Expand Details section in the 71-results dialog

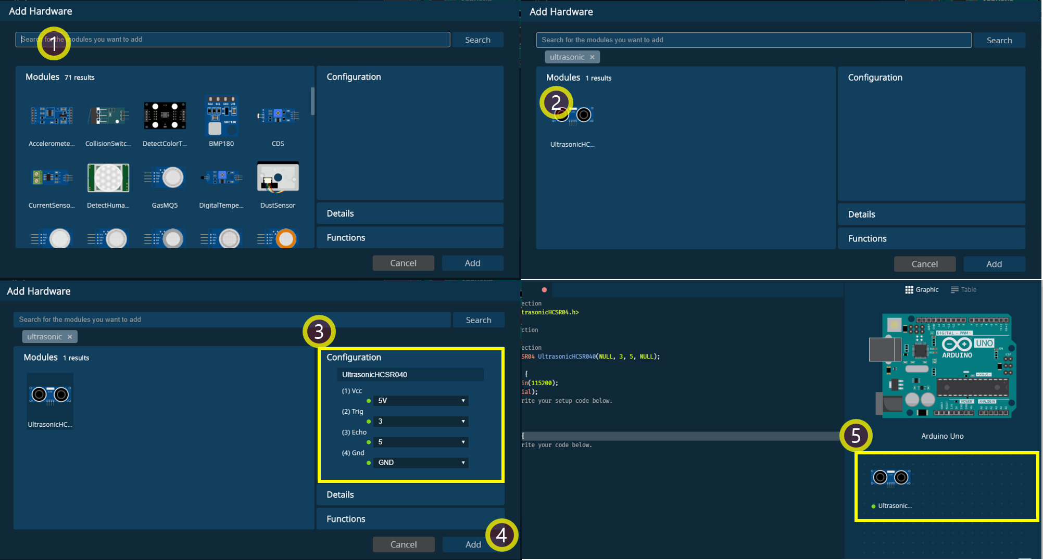[x=410, y=214]
